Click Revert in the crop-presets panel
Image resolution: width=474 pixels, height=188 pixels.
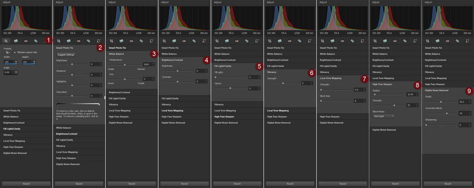(26, 183)
